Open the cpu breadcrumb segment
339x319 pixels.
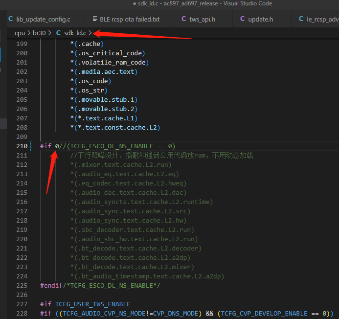pos(20,33)
